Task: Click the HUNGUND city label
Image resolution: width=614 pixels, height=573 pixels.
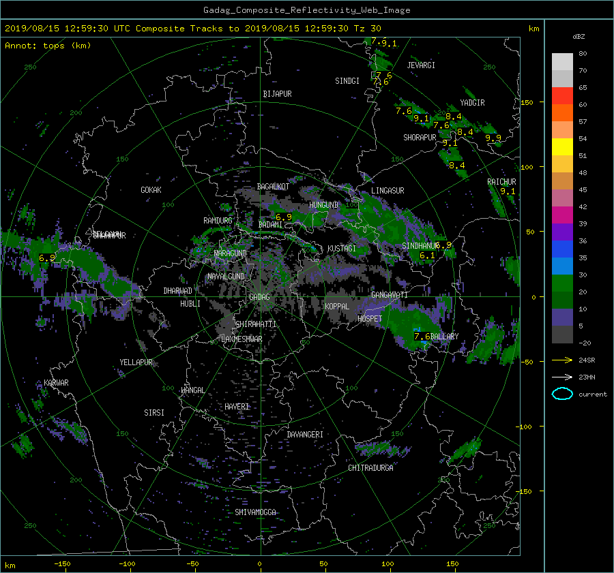Action: [323, 205]
